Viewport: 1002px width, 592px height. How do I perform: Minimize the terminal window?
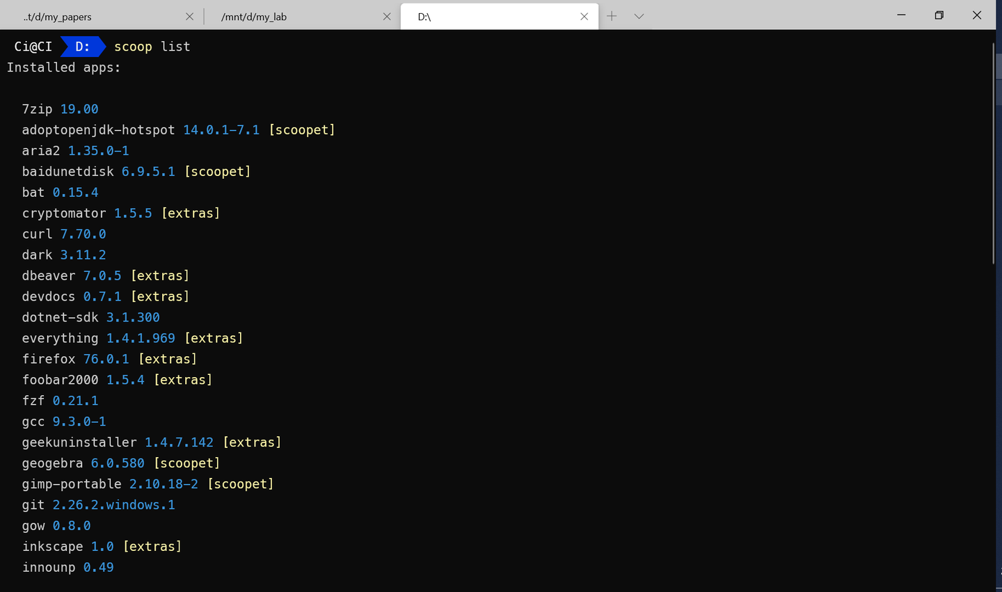coord(901,15)
